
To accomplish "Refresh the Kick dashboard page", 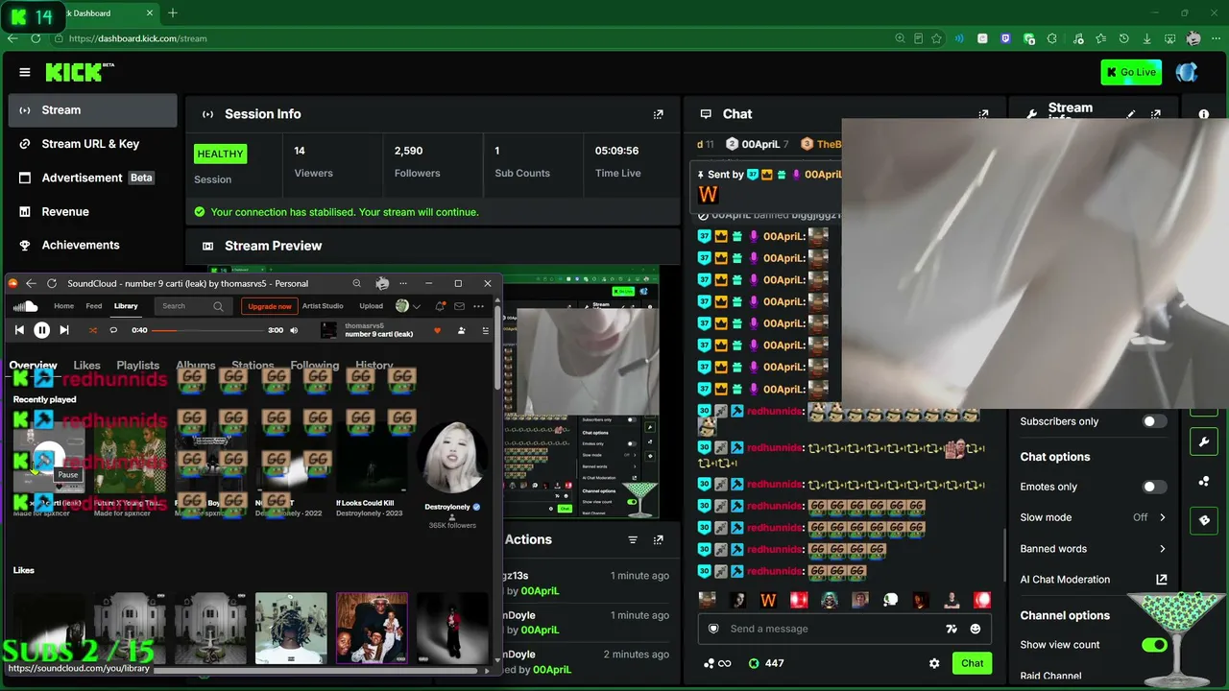I will pos(36,38).
